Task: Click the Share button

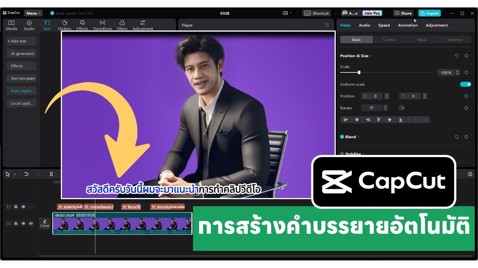Action: tap(403, 13)
